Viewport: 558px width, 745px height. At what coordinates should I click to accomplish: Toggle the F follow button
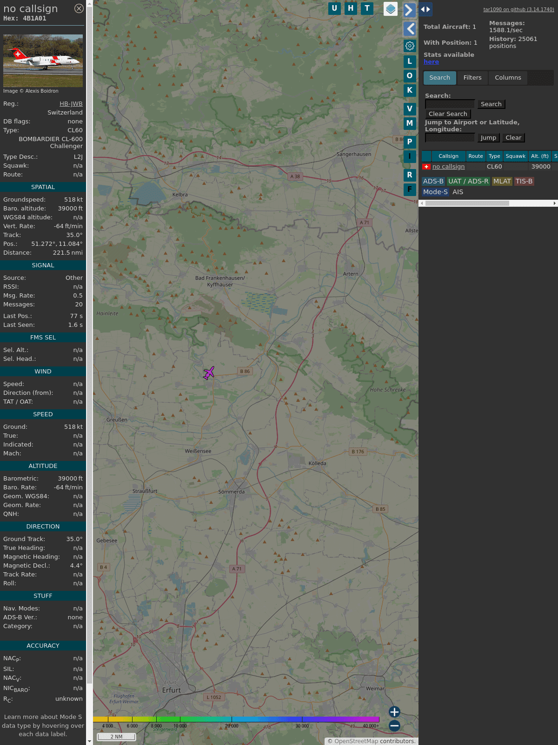click(410, 189)
